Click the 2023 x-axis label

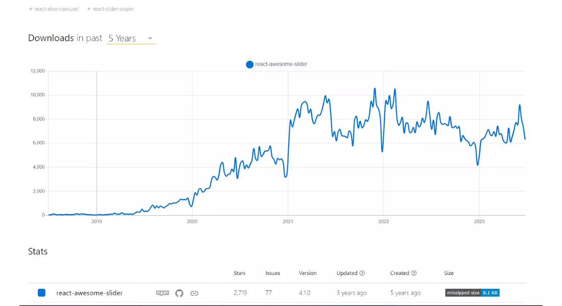[479, 221]
